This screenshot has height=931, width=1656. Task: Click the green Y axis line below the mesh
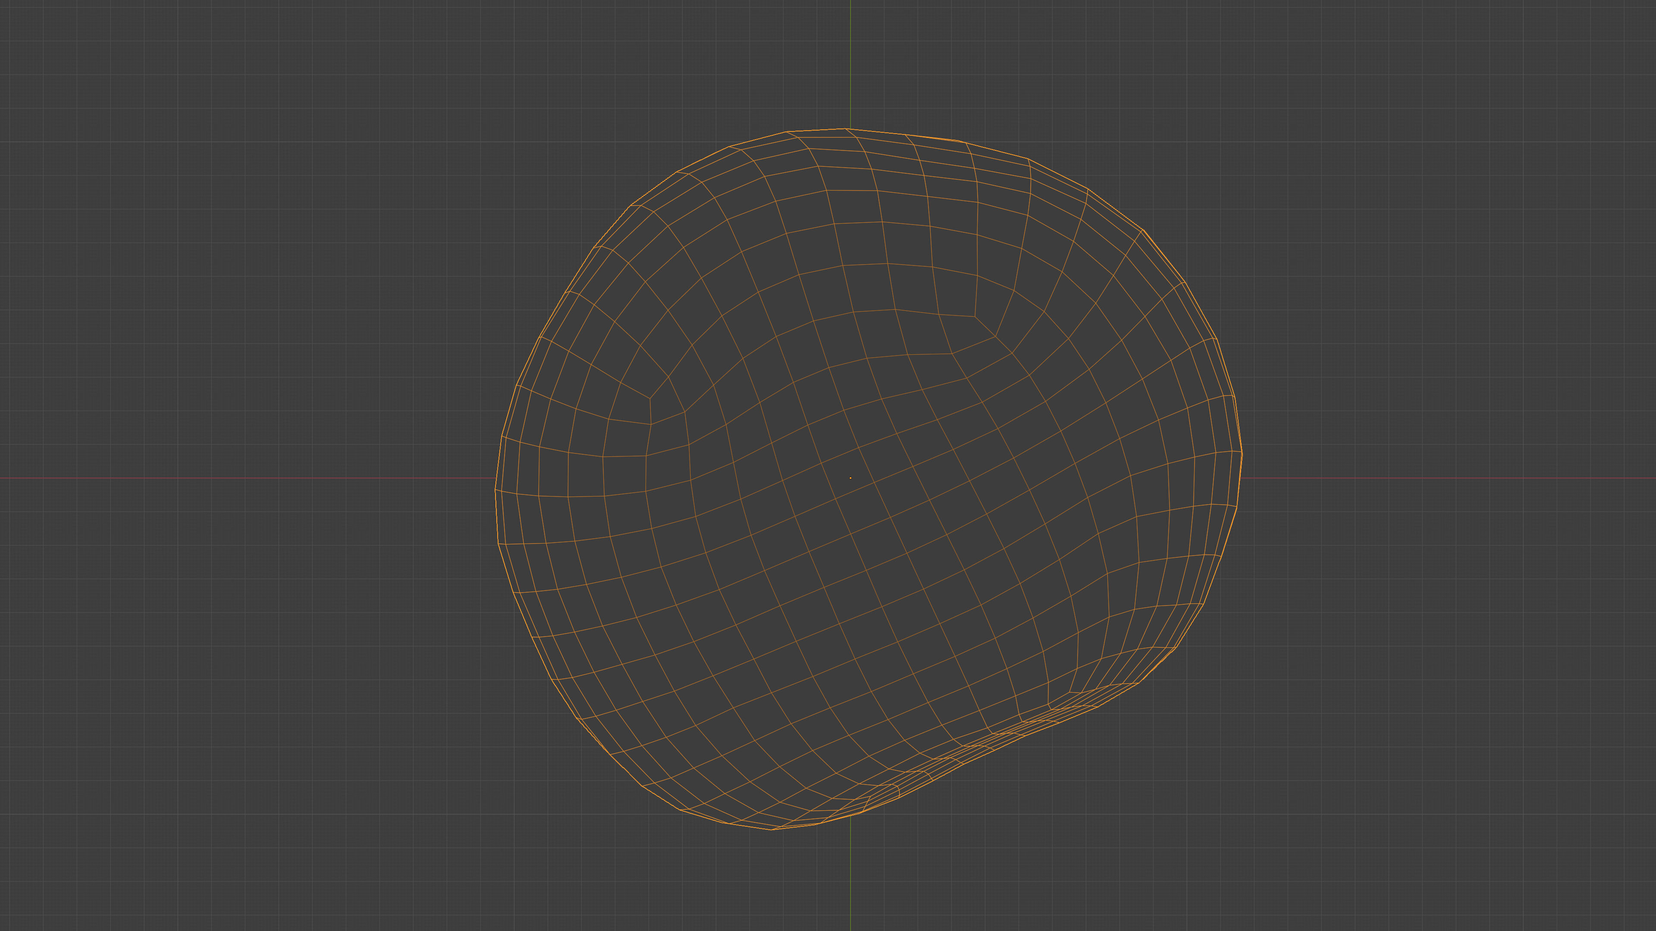[x=850, y=880]
